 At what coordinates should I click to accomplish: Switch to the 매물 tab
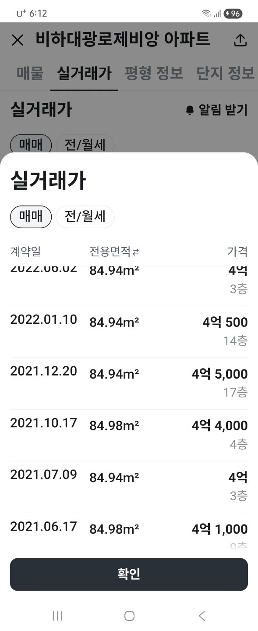coord(30,73)
